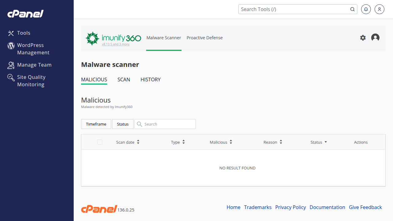Switch to the Malware Scanner tab
Screen dimensions: 393x221
164,38
